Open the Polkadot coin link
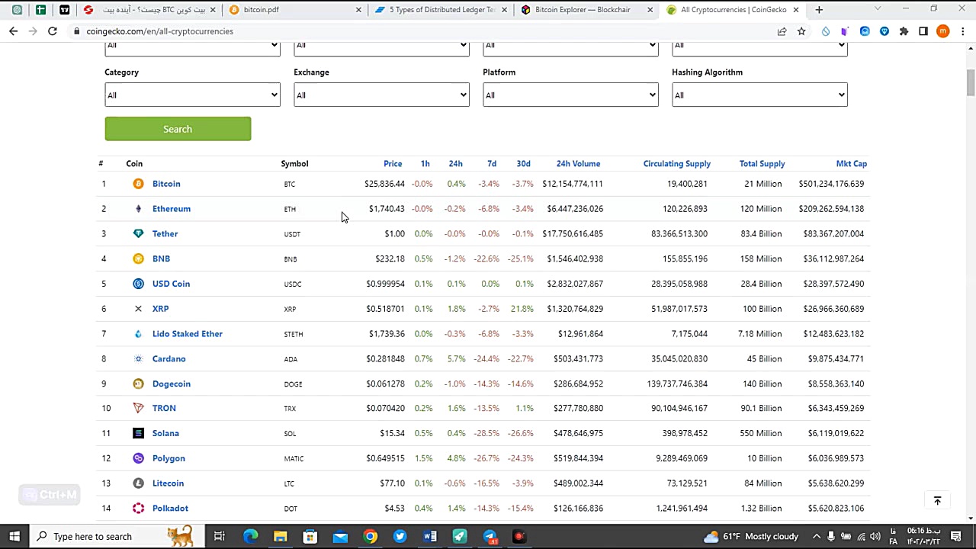Image resolution: width=976 pixels, height=549 pixels. click(x=170, y=509)
